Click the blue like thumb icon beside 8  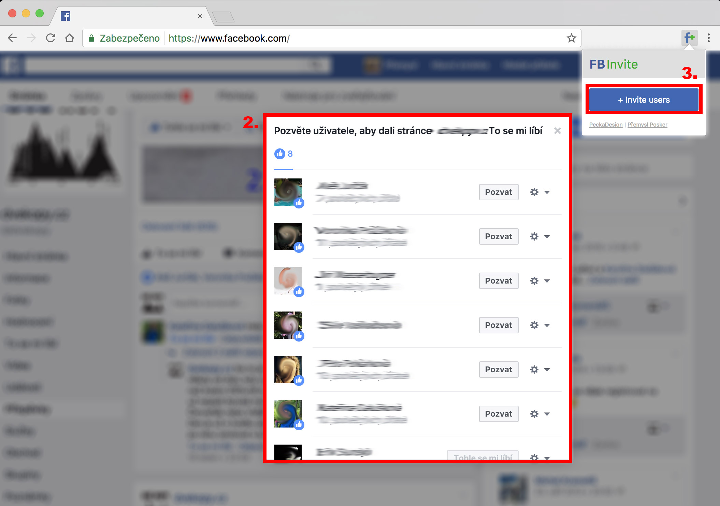point(279,154)
